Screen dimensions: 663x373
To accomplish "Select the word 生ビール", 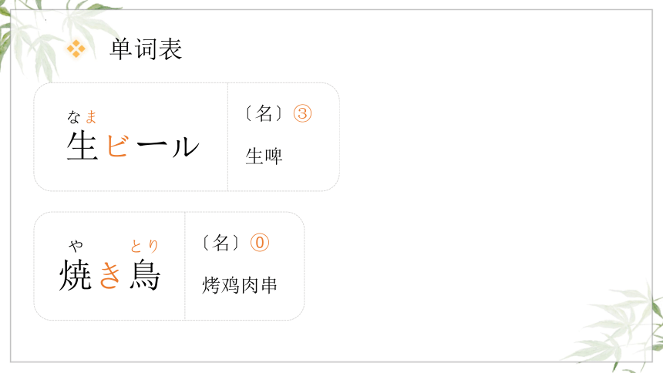I will [x=133, y=146].
